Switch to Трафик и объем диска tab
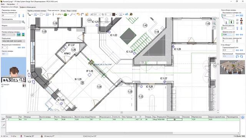 27,7
